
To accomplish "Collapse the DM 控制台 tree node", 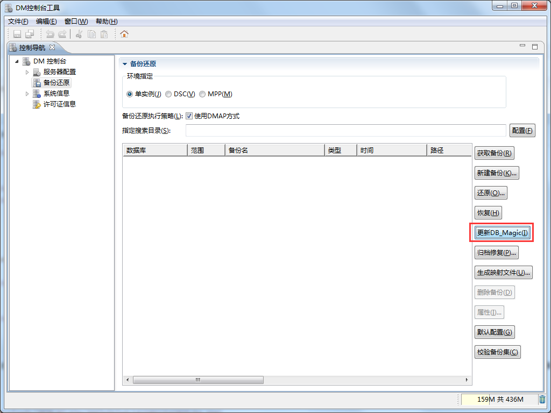I will [x=17, y=61].
